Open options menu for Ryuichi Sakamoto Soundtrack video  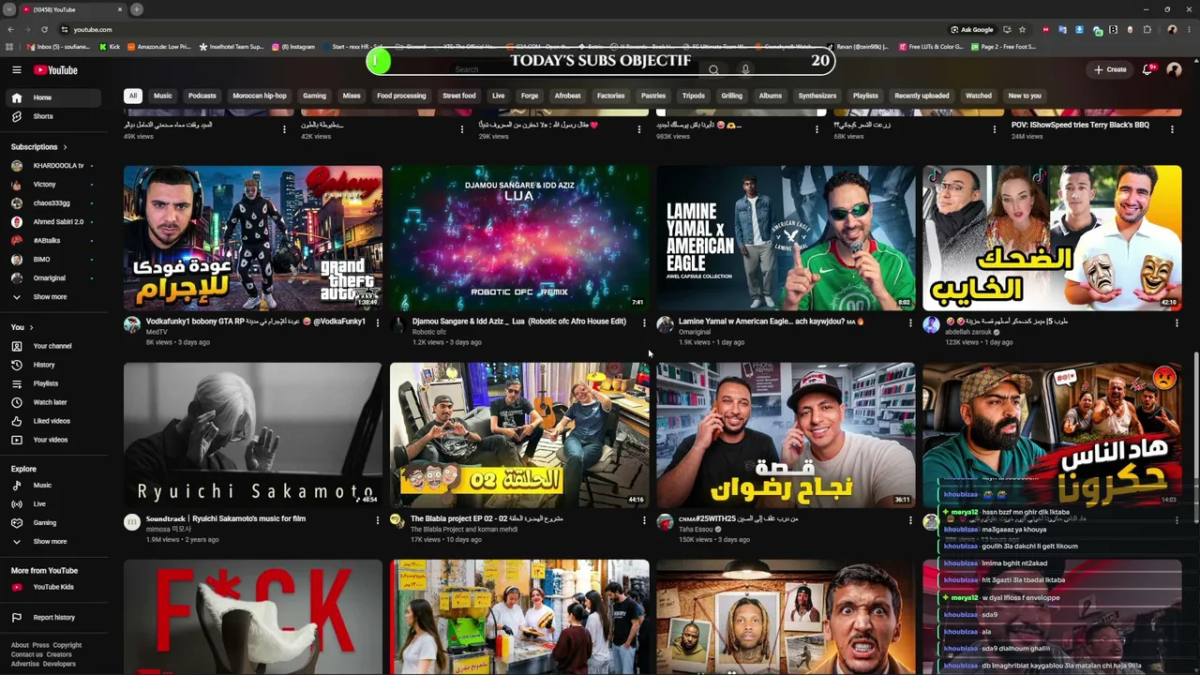coord(378,520)
